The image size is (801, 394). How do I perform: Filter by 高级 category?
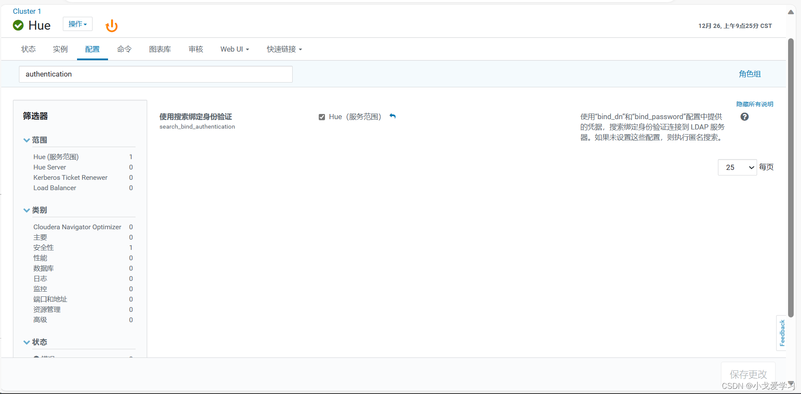click(x=40, y=320)
